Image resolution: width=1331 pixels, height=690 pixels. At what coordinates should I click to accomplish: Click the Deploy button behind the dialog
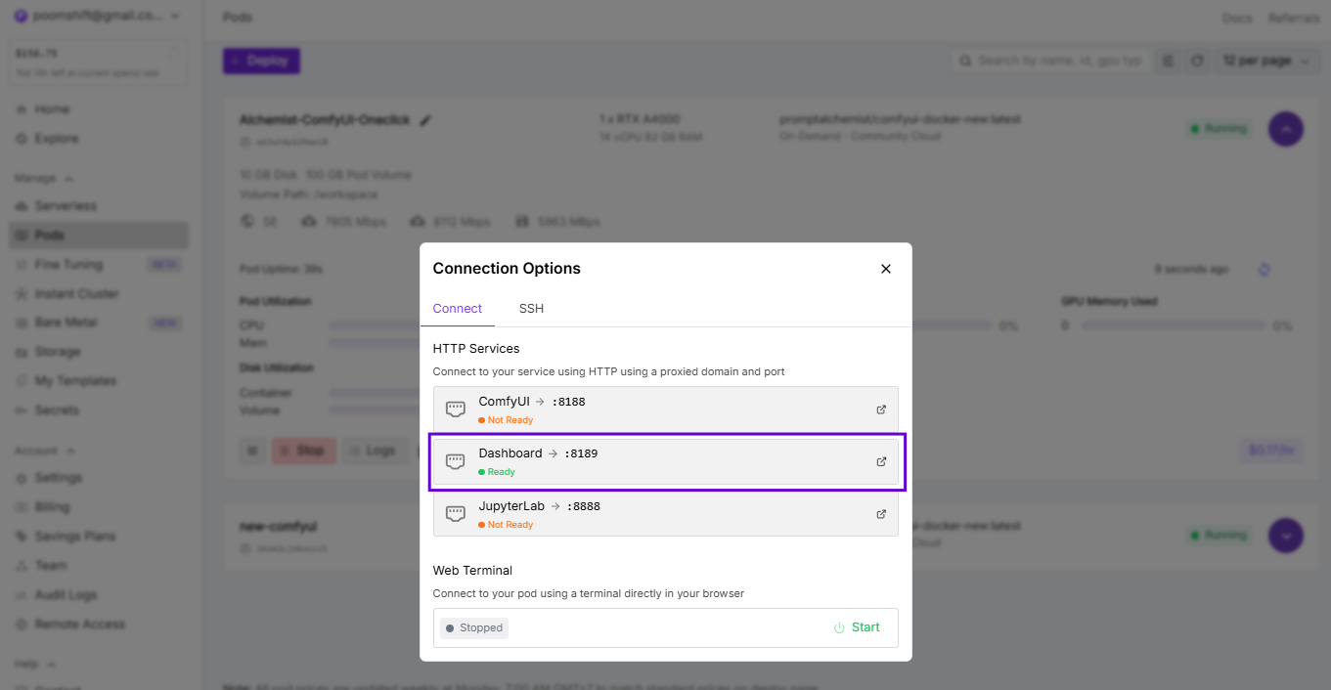tap(261, 61)
